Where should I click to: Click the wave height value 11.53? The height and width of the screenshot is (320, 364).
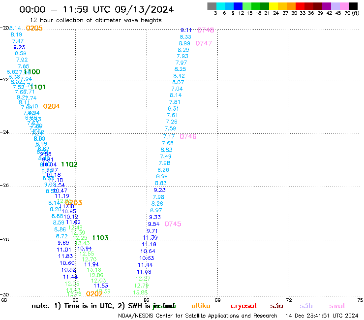[101, 286]
